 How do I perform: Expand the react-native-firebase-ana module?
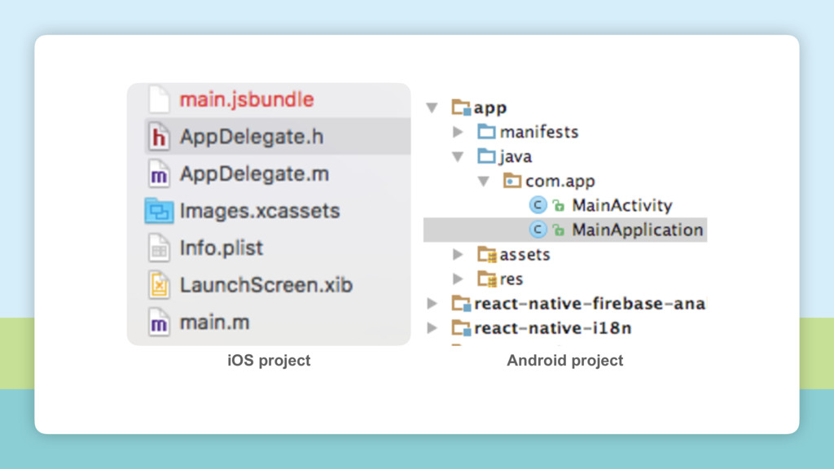pos(432,303)
